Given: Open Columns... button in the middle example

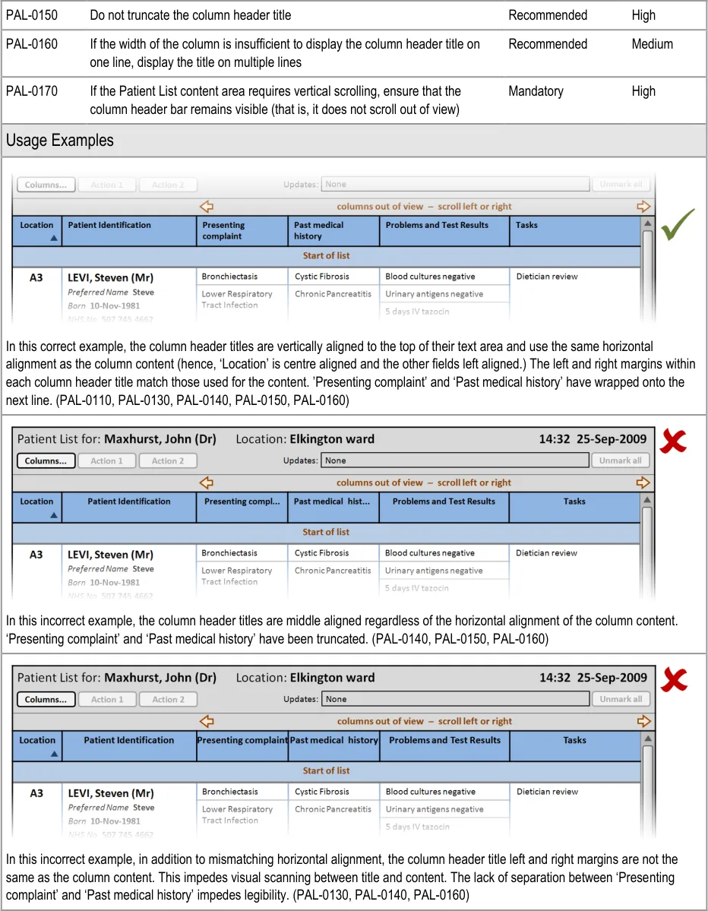Looking at the screenshot, I should pos(46,460).
